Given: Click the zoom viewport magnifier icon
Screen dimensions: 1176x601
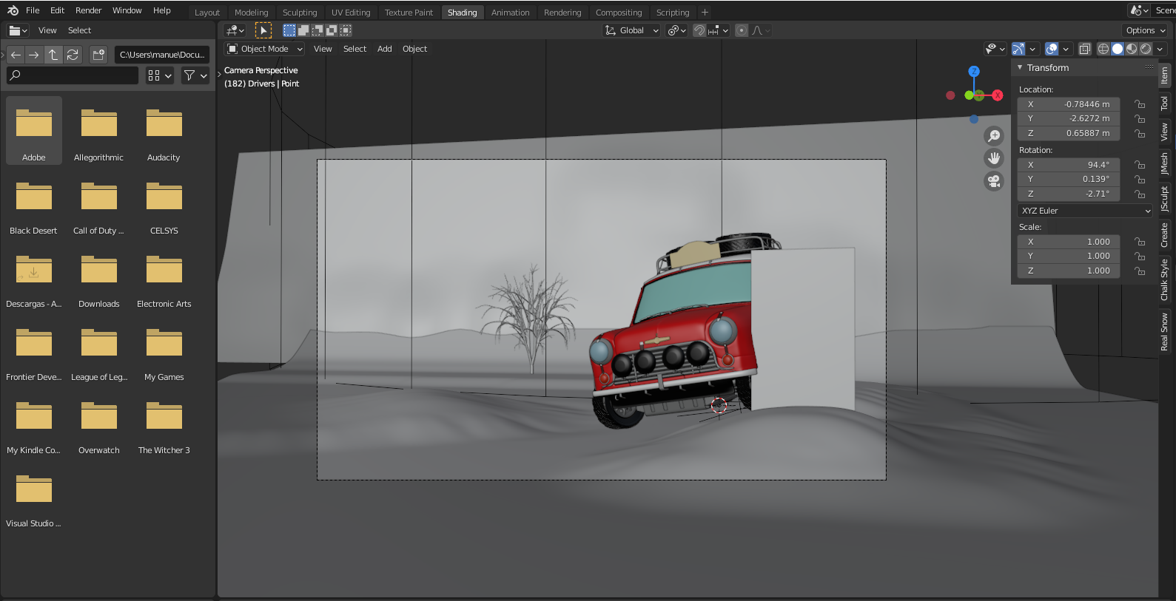Looking at the screenshot, I should click(994, 136).
